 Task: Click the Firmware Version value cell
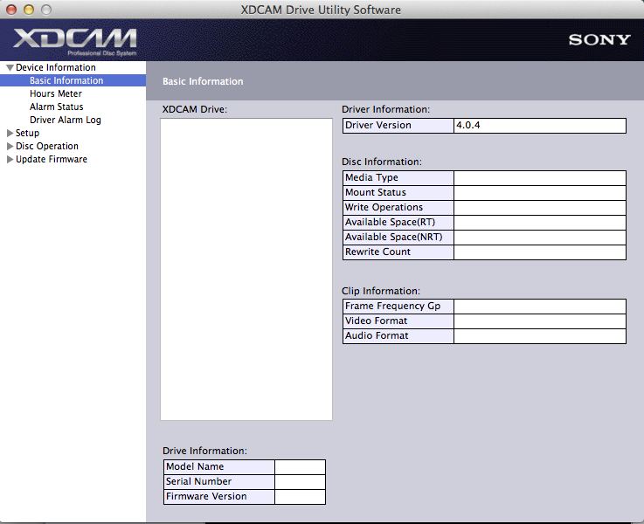pyautogui.click(x=300, y=497)
